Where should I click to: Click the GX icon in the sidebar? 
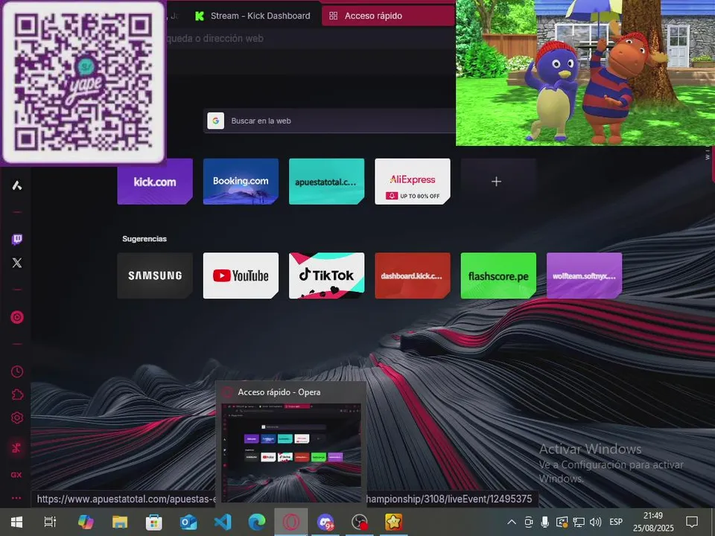point(16,475)
